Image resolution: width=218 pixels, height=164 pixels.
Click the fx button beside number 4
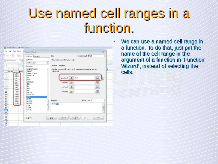71,92
